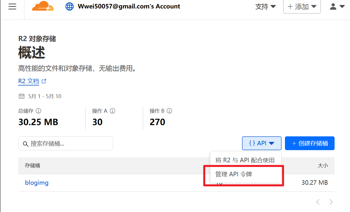Click the Cloudflare logo
This screenshot has height=212, width=350.
(43, 6)
